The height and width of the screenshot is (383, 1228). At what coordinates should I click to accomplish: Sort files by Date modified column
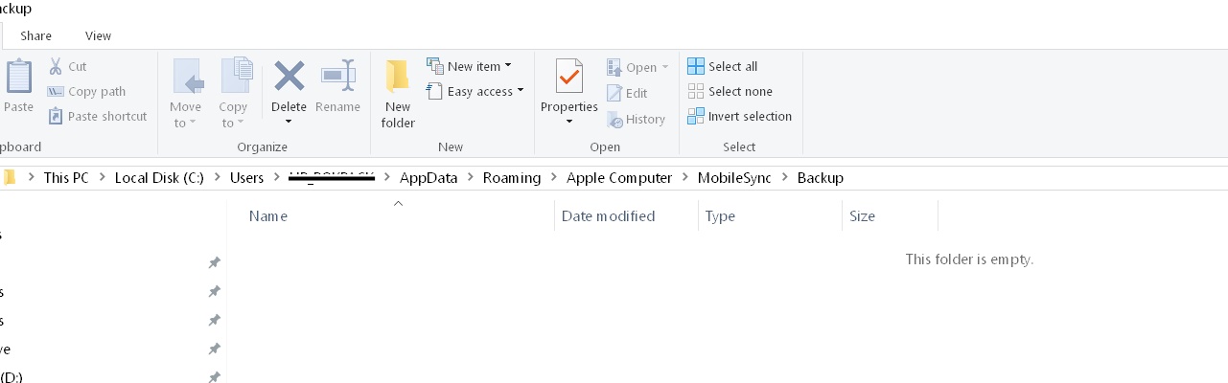coord(608,216)
